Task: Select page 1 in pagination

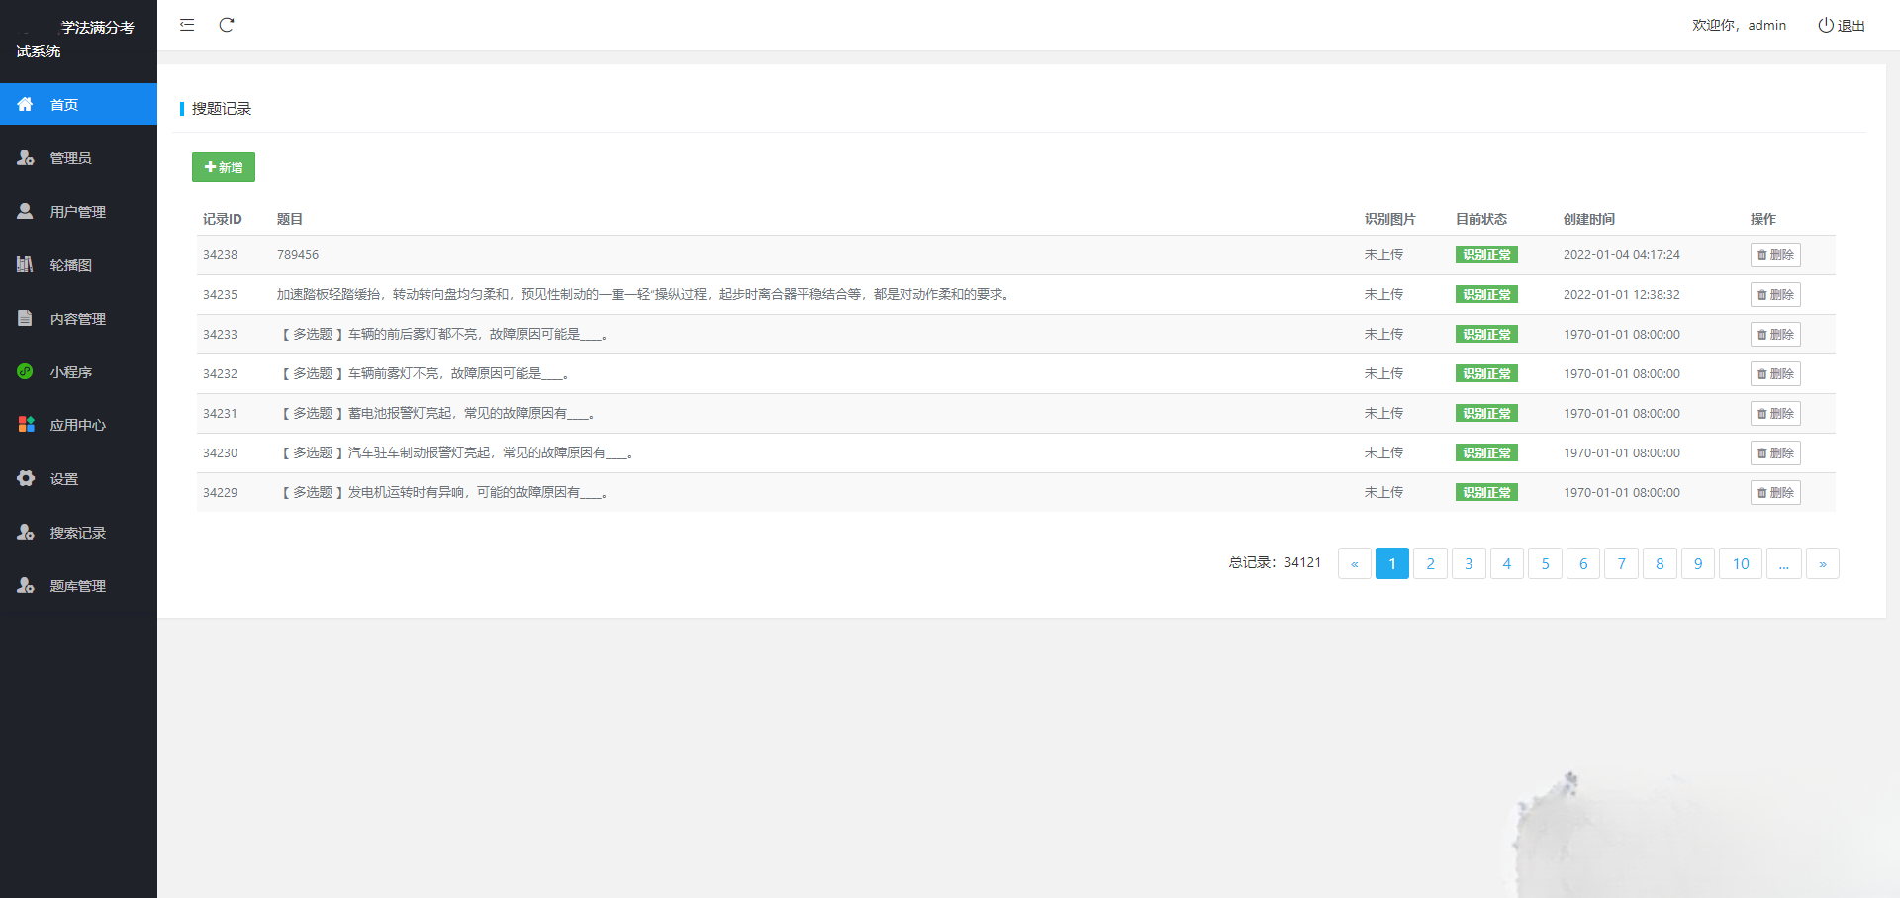Action: click(1392, 563)
